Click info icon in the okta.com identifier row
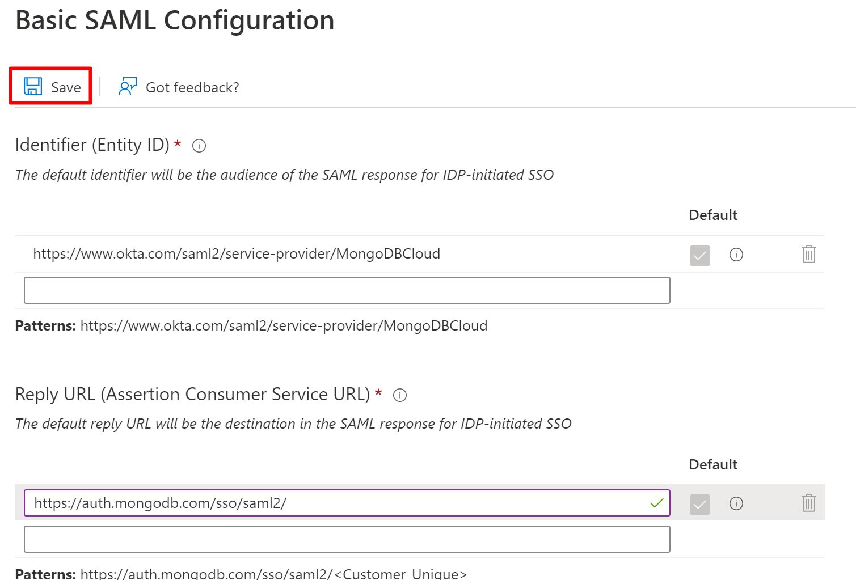The width and height of the screenshot is (856, 580). coord(736,255)
